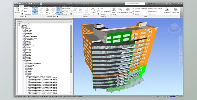Expand the IfcBuildingElementProxy node
Screen dimensions: 197x100
click(25, 64)
